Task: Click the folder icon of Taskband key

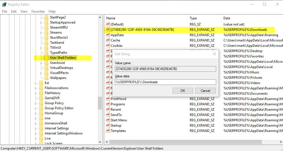Action: (47, 43)
